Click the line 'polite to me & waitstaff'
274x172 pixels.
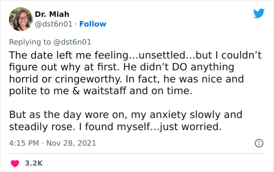pos(70,91)
